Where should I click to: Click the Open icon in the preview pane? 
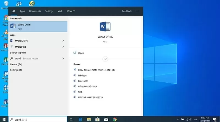[75, 53]
